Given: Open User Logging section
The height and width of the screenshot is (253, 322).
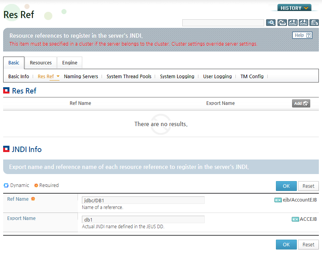Looking at the screenshot, I should coord(217,77).
